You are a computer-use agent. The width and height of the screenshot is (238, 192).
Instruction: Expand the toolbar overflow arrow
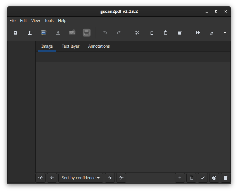coord(225,33)
